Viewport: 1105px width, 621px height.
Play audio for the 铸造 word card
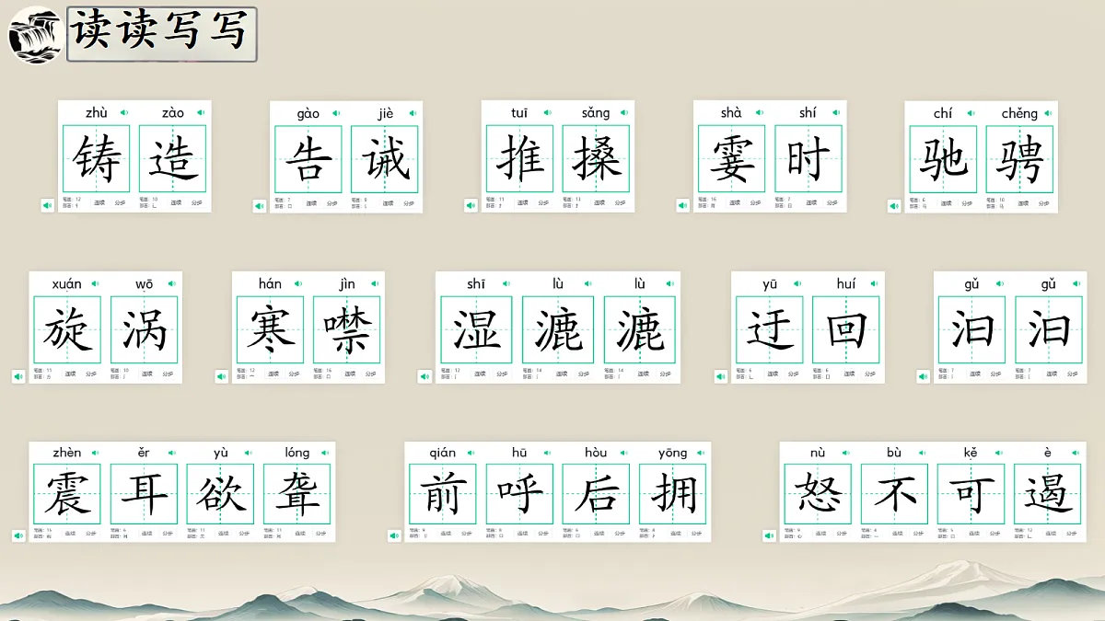(x=47, y=205)
